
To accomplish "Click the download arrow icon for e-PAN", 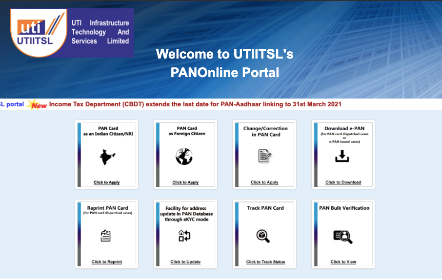I will click(x=342, y=156).
